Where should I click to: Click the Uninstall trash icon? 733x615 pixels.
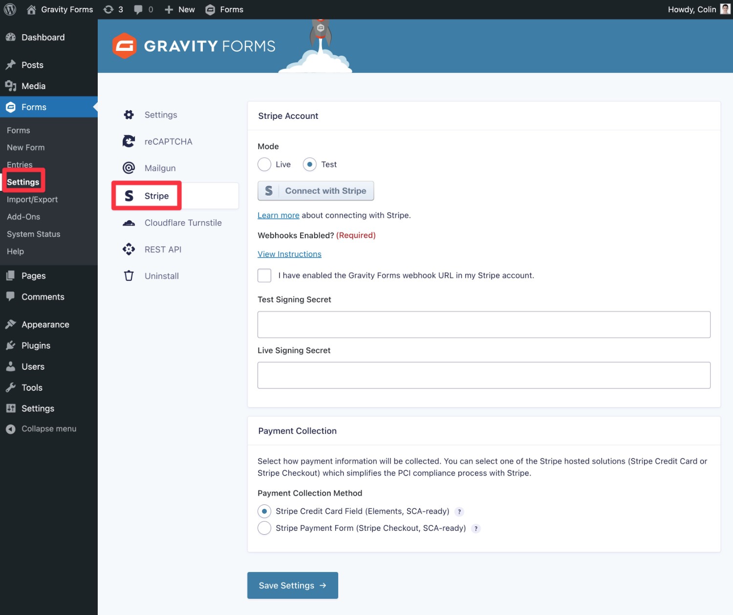coord(129,276)
